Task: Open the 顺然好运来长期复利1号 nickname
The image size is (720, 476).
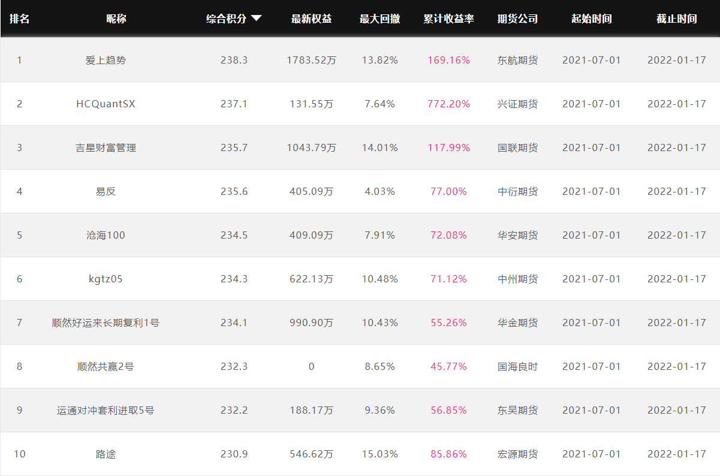Action: click(x=106, y=323)
